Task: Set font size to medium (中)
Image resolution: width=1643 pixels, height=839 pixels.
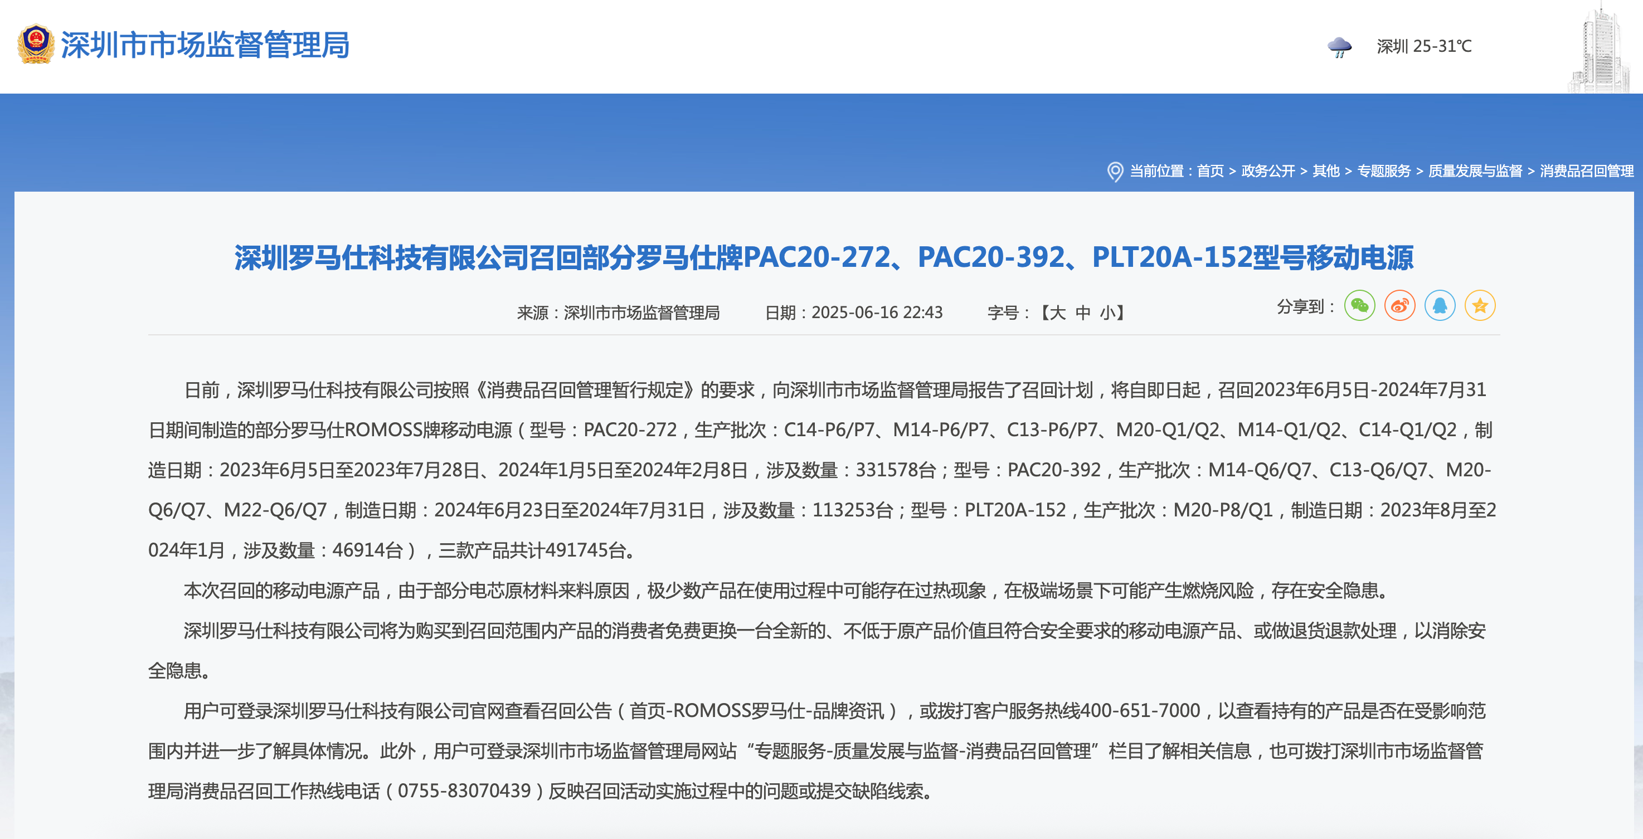Action: pos(1083,313)
